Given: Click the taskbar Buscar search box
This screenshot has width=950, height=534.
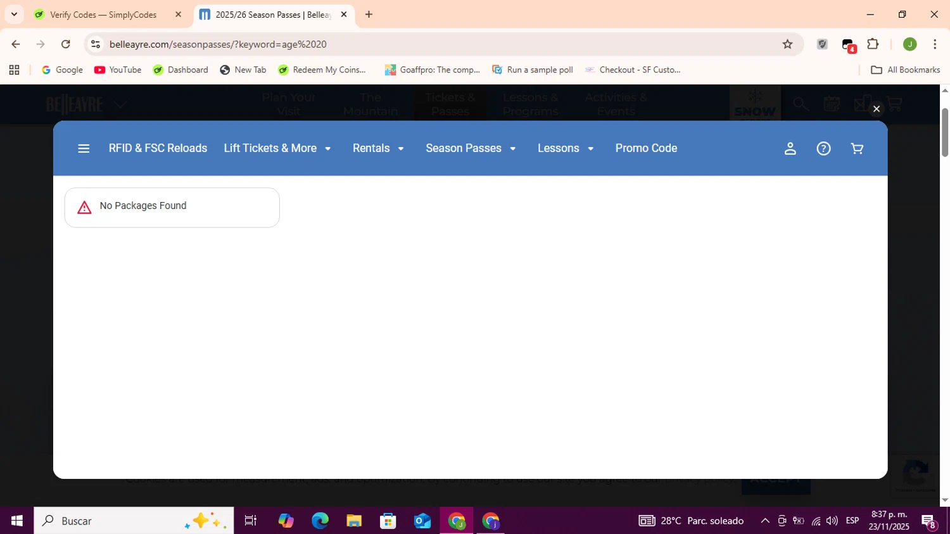Looking at the screenshot, I should [134, 521].
